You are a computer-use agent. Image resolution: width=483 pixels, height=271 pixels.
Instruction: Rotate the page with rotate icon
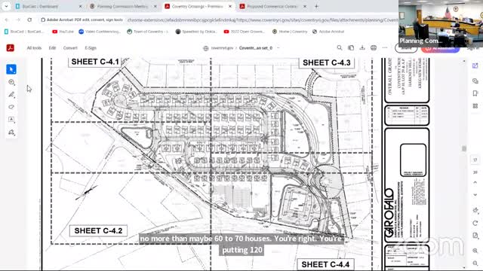point(475,223)
